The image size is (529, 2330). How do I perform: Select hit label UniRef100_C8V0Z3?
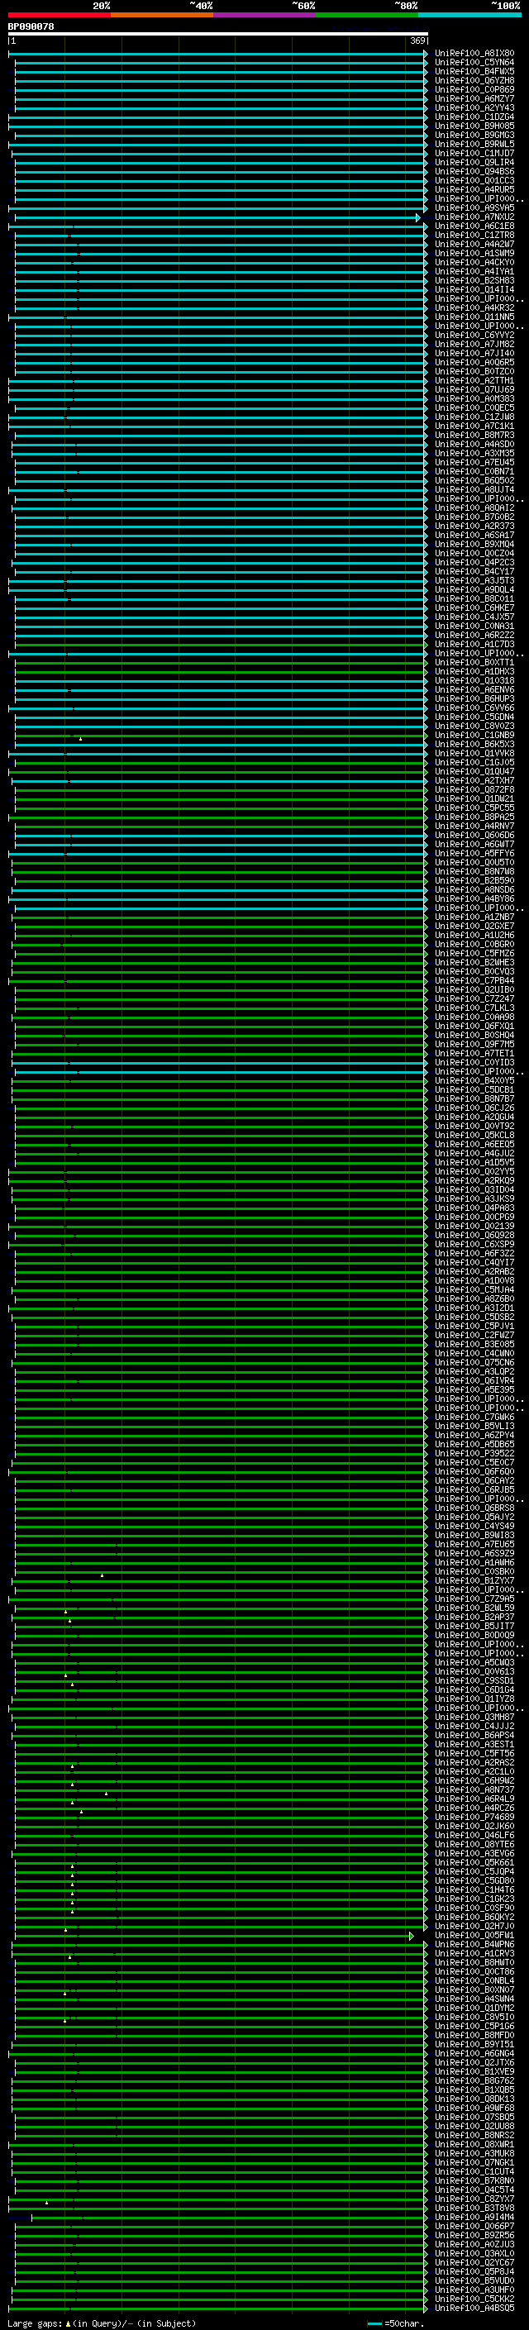[x=474, y=727]
